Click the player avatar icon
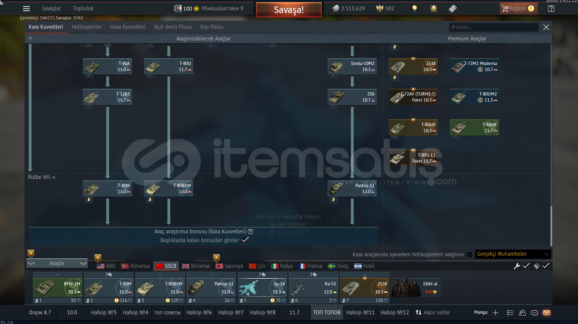The width and height of the screenshot is (578, 324). click(x=178, y=8)
